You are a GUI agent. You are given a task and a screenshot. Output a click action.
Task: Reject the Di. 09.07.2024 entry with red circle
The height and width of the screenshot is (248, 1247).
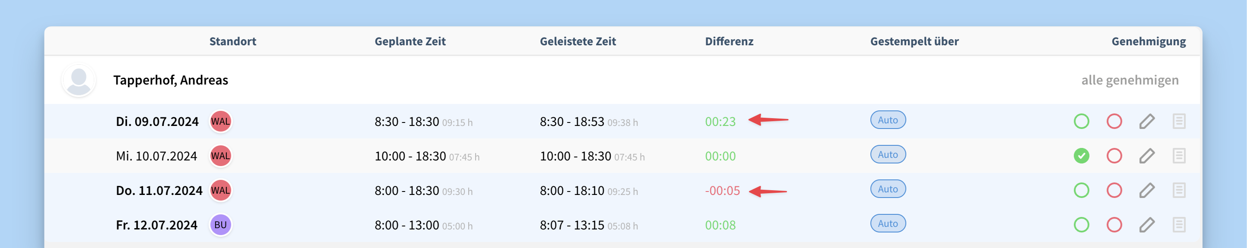pyautogui.click(x=1114, y=121)
